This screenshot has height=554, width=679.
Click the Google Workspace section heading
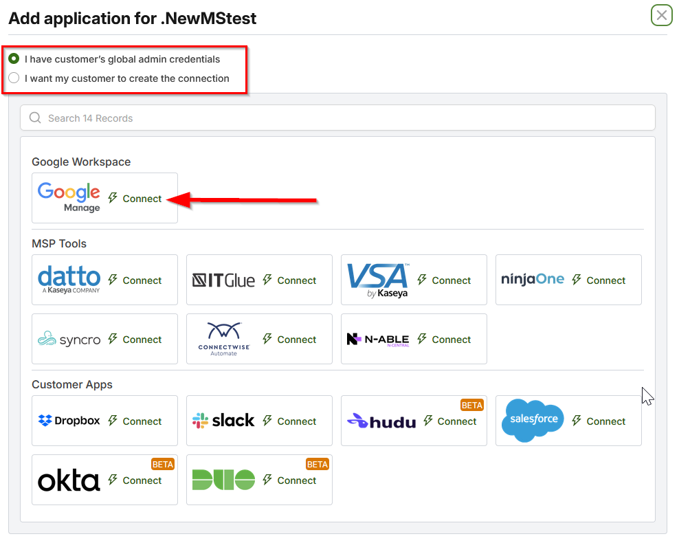coord(81,162)
